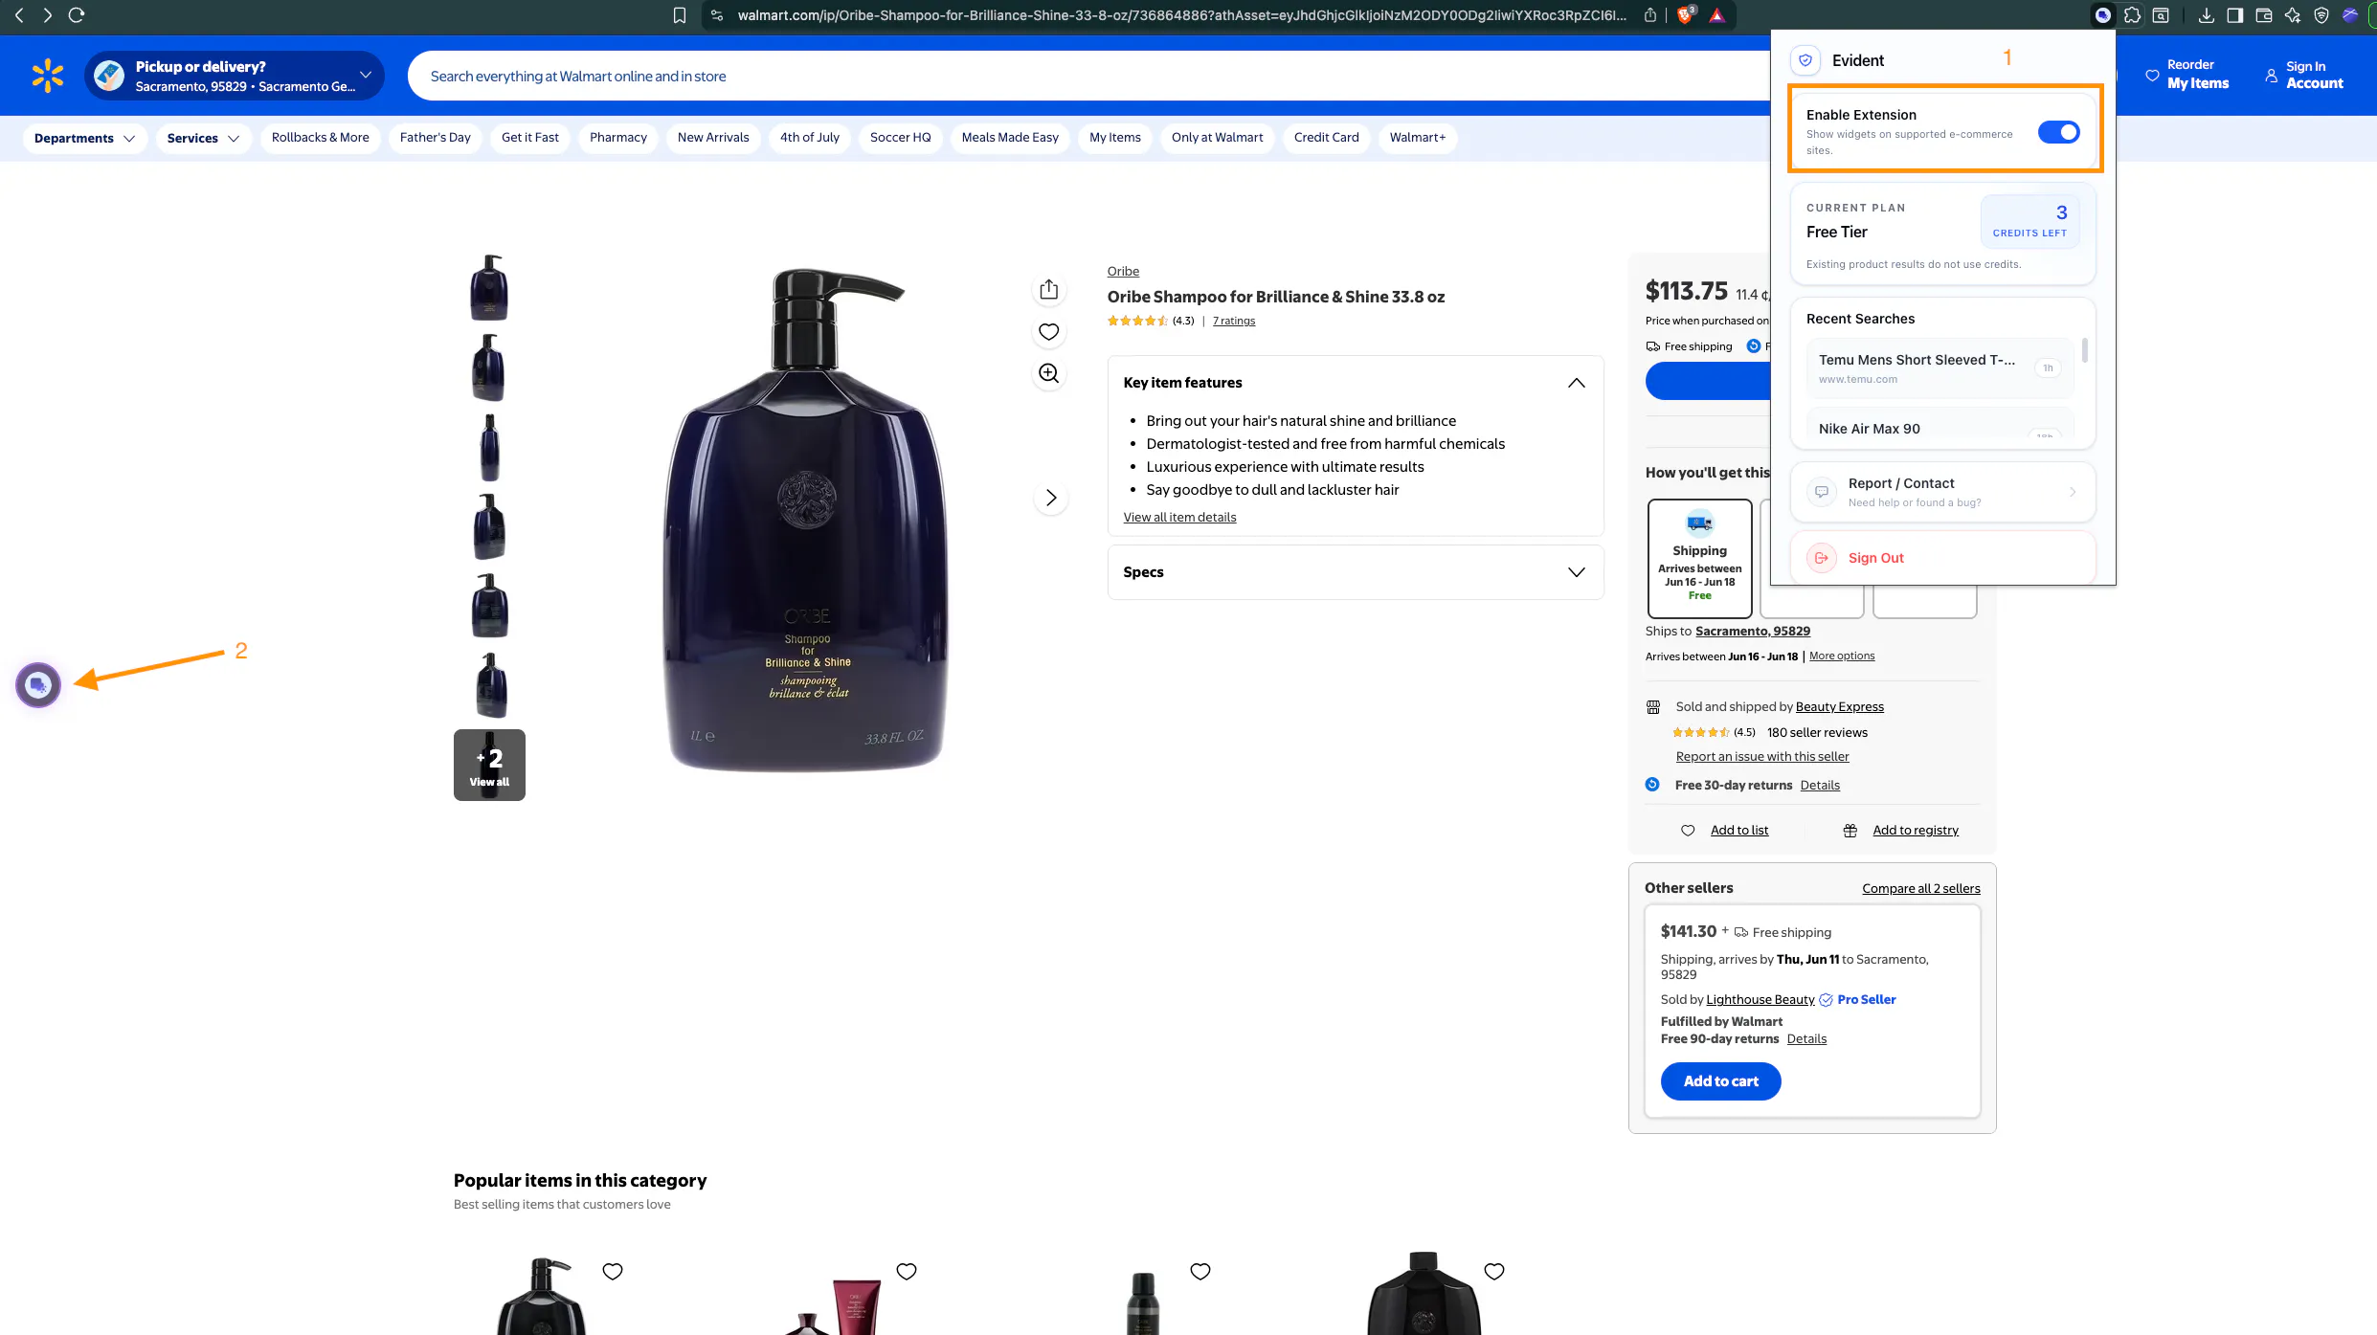Heart the second popular item
The width and height of the screenshot is (2377, 1335).
907,1271
